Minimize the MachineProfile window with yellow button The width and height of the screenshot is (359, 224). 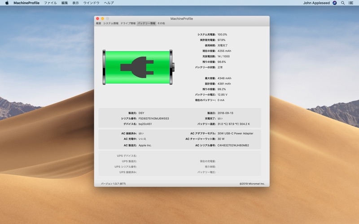click(x=103, y=18)
